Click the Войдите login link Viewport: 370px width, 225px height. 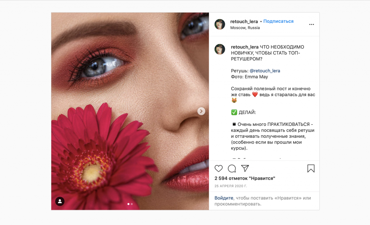click(224, 198)
